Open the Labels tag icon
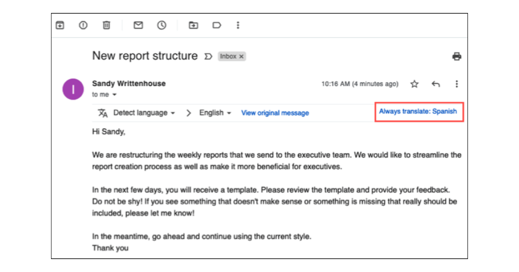The width and height of the screenshot is (519, 272). (217, 25)
